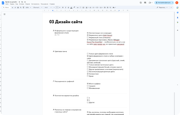Screen dimensions: 180x115
Task: Open the paragraph style dropdown Обычный
Action: (x=38, y=7)
